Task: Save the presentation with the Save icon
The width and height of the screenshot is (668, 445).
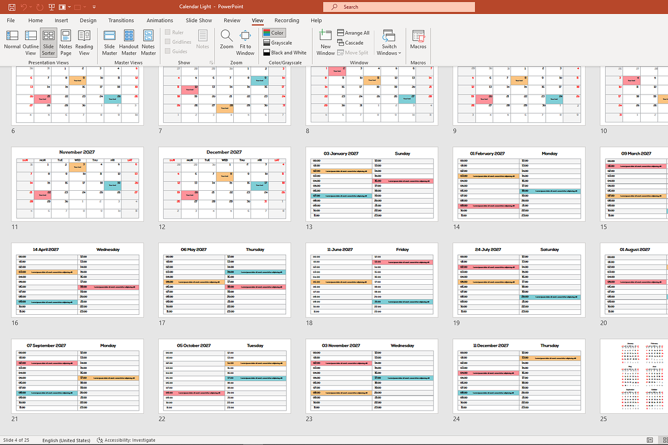Action: click(x=12, y=7)
